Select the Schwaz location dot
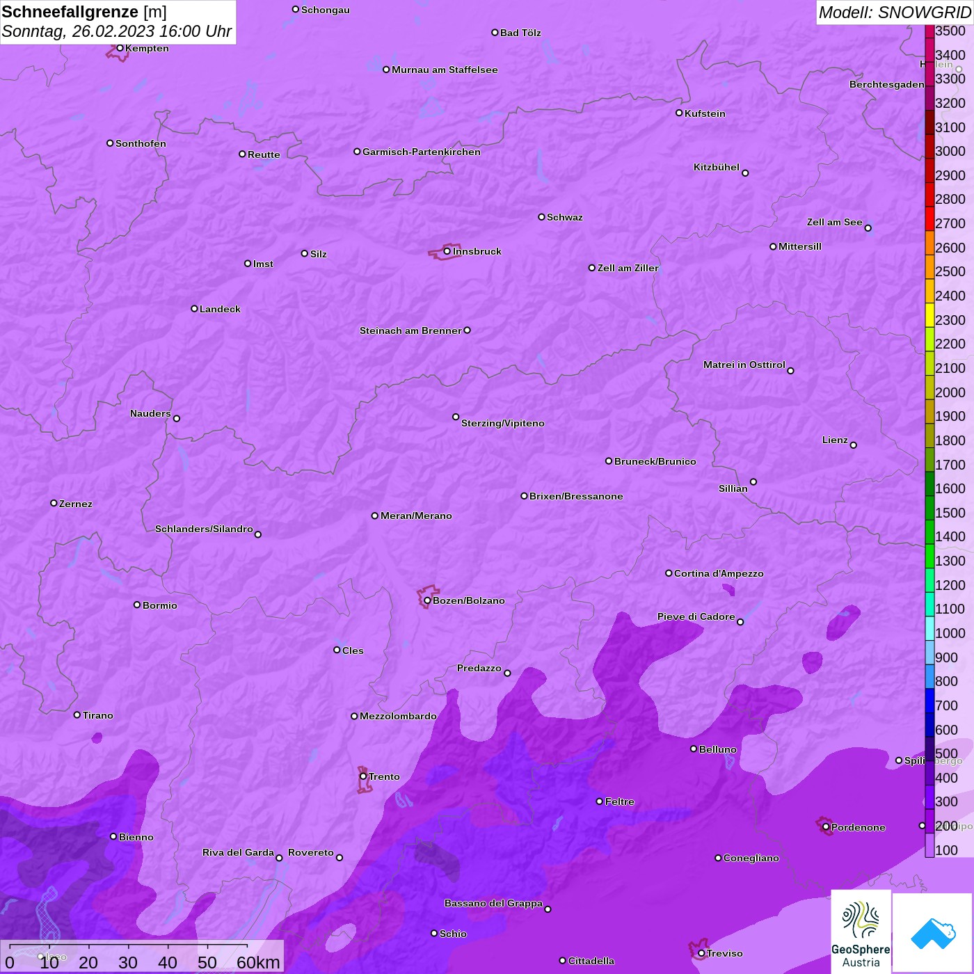The width and height of the screenshot is (974, 974). click(x=541, y=217)
